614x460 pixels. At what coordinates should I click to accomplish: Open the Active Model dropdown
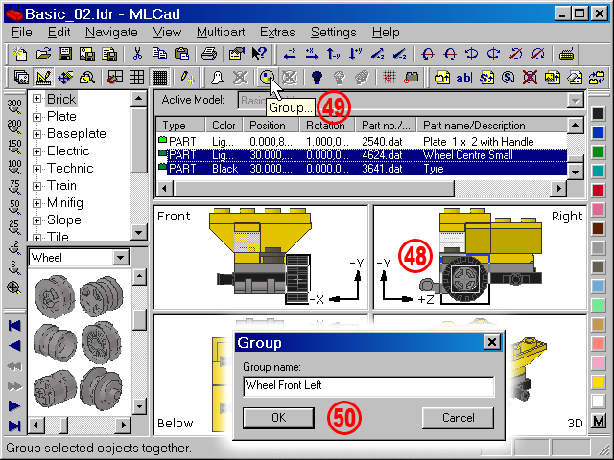point(575,101)
